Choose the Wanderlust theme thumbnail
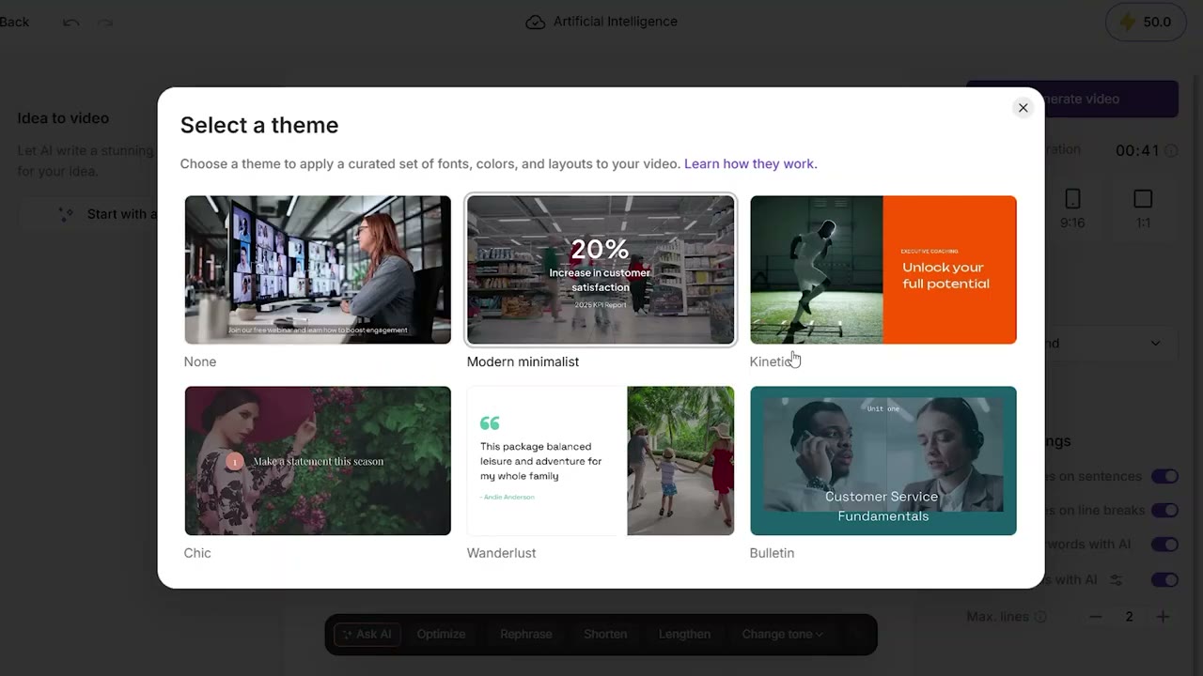Image resolution: width=1203 pixels, height=676 pixels. point(601,460)
